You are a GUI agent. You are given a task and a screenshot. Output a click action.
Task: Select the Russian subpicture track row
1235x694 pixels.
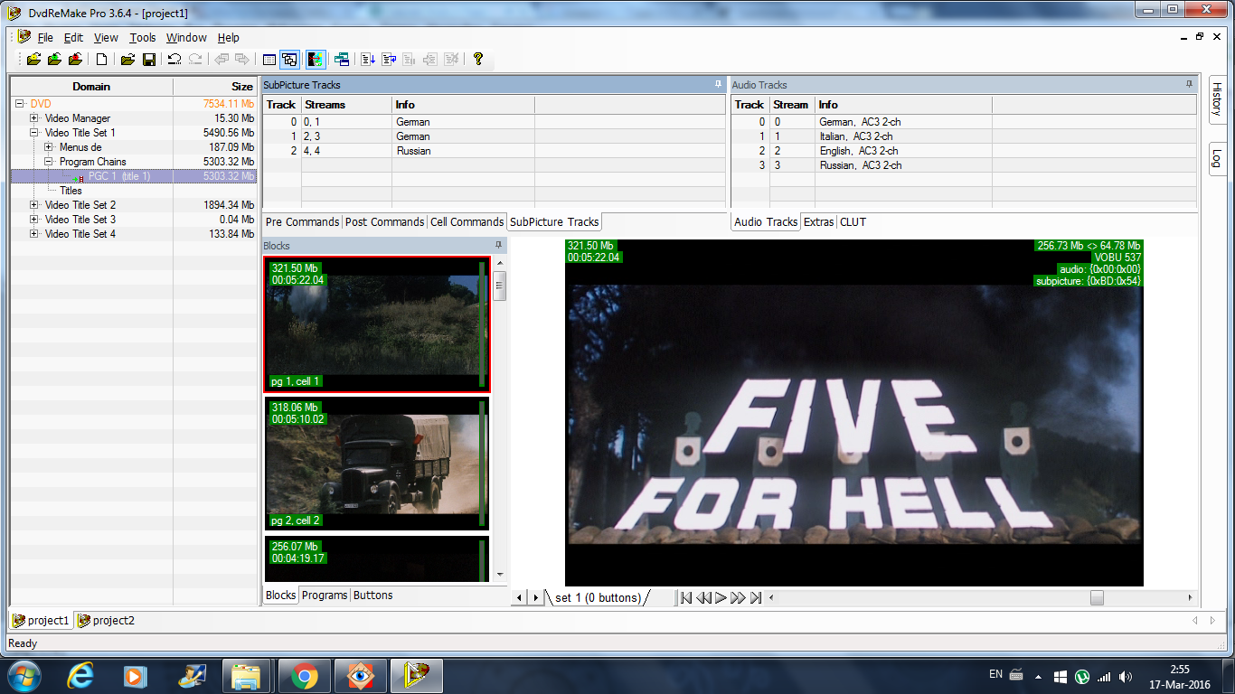(495, 151)
